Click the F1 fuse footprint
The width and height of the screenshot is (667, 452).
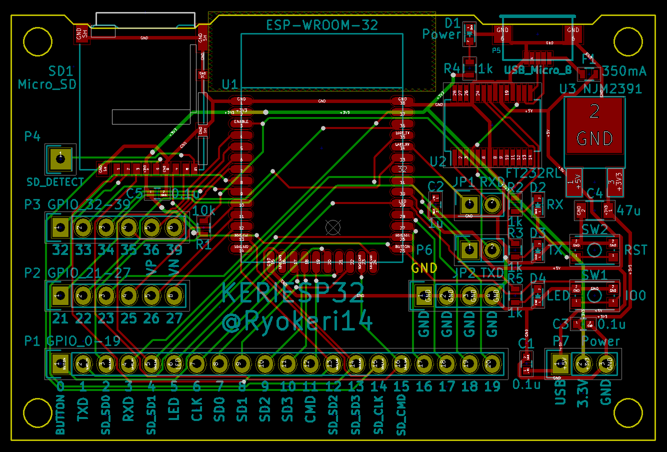589,74
